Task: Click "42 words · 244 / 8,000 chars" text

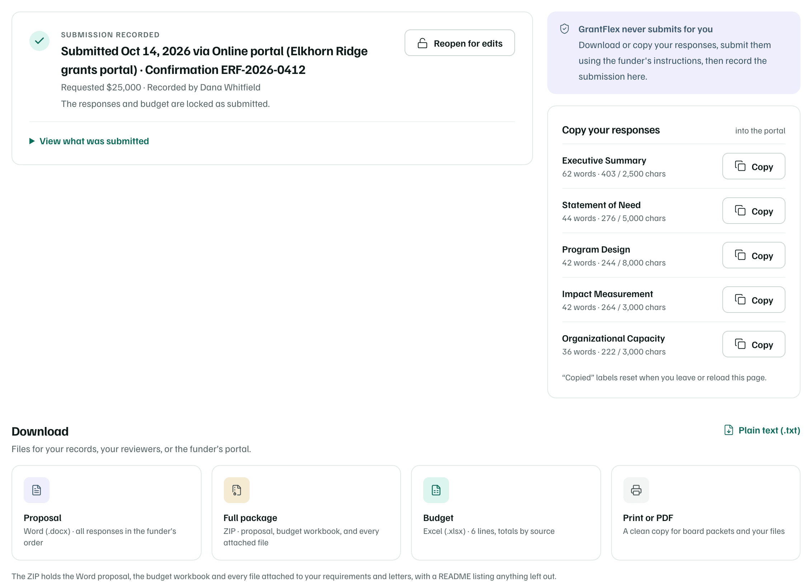Action: tap(614, 263)
